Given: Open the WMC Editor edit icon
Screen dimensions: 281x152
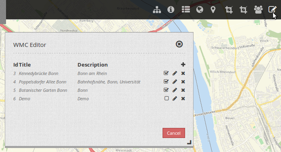Looking at the screenshot, I should (x=272, y=9).
